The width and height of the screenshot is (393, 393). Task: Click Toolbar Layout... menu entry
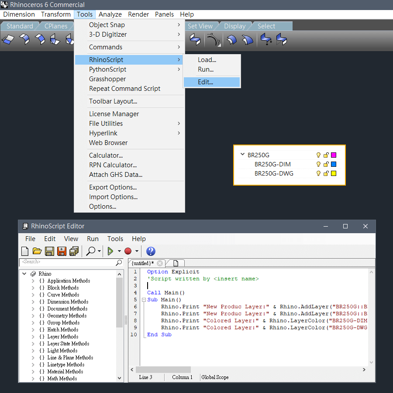click(129, 101)
